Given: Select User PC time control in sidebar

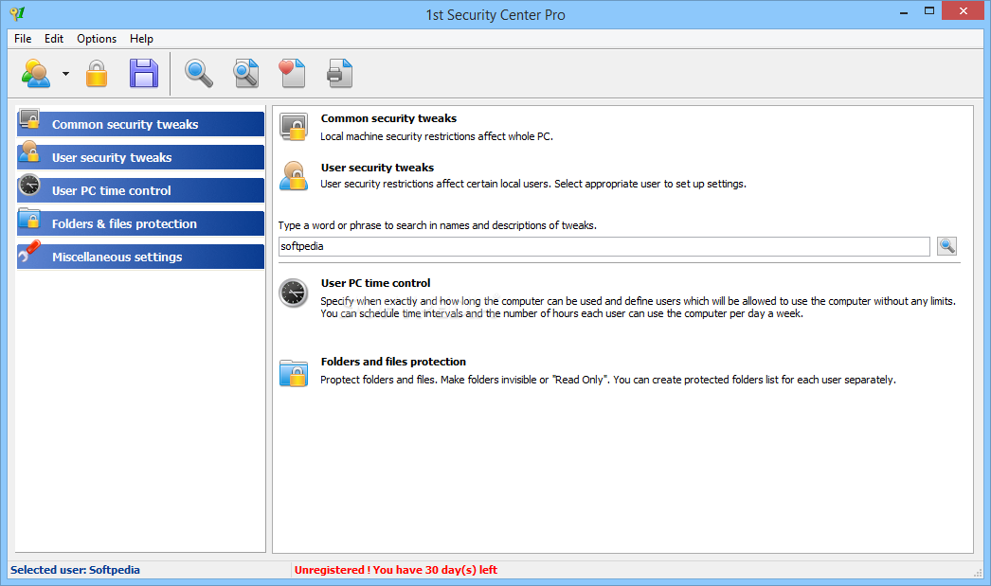Looking at the screenshot, I should (140, 190).
